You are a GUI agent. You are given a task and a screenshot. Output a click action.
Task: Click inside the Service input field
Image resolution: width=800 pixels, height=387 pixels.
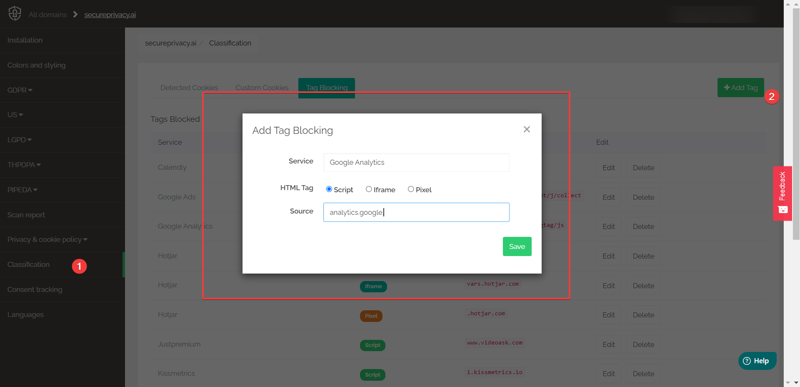coord(416,162)
